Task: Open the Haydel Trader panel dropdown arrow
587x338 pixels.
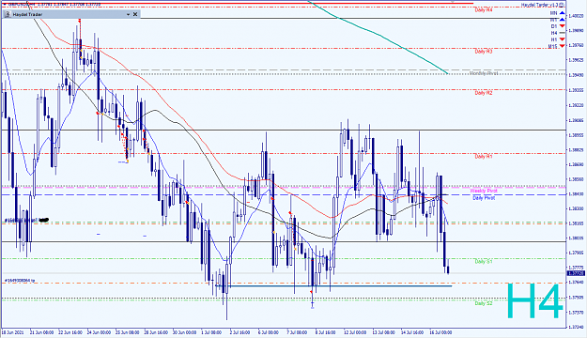Action: (x=128, y=14)
